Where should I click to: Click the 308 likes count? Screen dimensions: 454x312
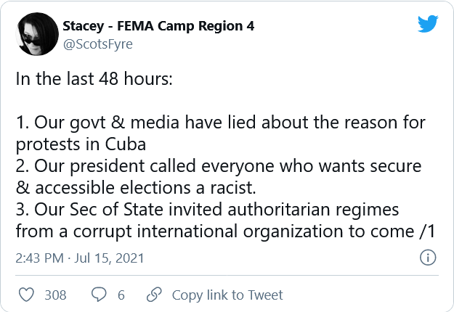coord(55,295)
